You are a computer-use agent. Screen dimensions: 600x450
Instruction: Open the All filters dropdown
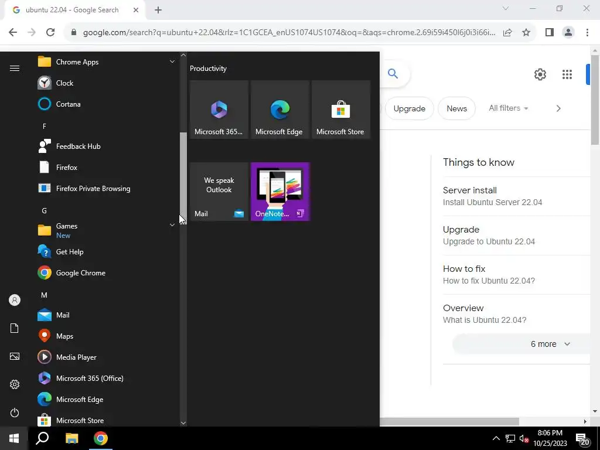pos(508,108)
